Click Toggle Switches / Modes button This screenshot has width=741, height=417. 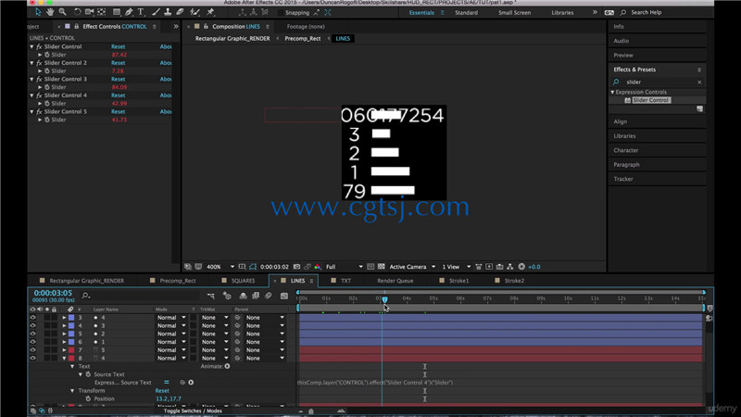193,411
